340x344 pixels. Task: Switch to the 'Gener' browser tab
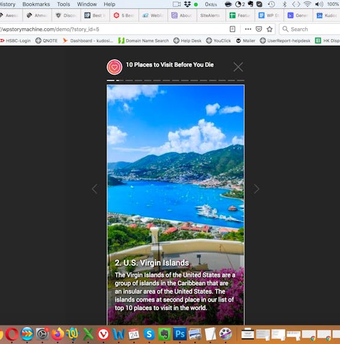coord(298,15)
